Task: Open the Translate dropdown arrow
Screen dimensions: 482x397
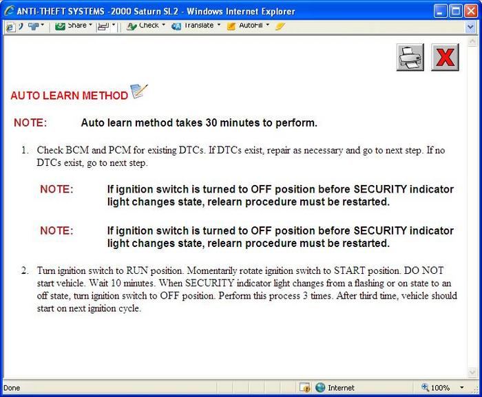Action: pyautogui.click(x=219, y=25)
